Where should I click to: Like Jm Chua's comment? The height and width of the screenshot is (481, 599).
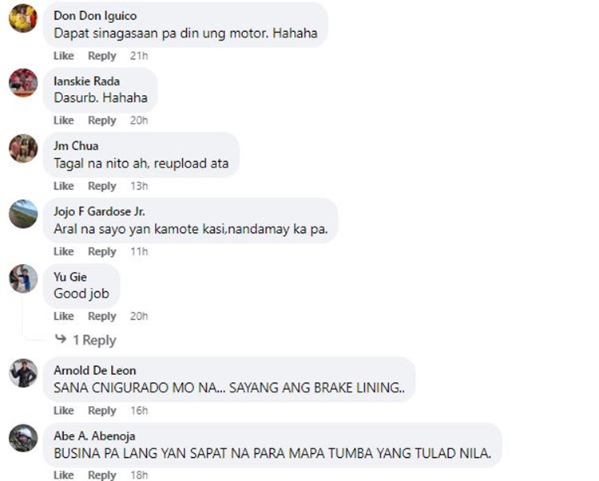pos(63,186)
